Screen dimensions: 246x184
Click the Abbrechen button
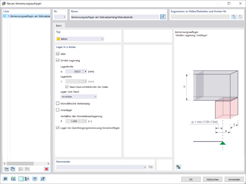[x=213, y=179]
